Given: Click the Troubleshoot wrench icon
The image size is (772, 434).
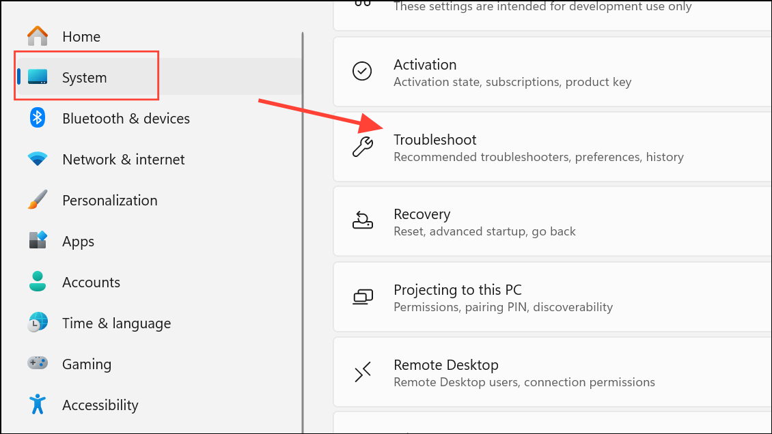Looking at the screenshot, I should click(362, 147).
